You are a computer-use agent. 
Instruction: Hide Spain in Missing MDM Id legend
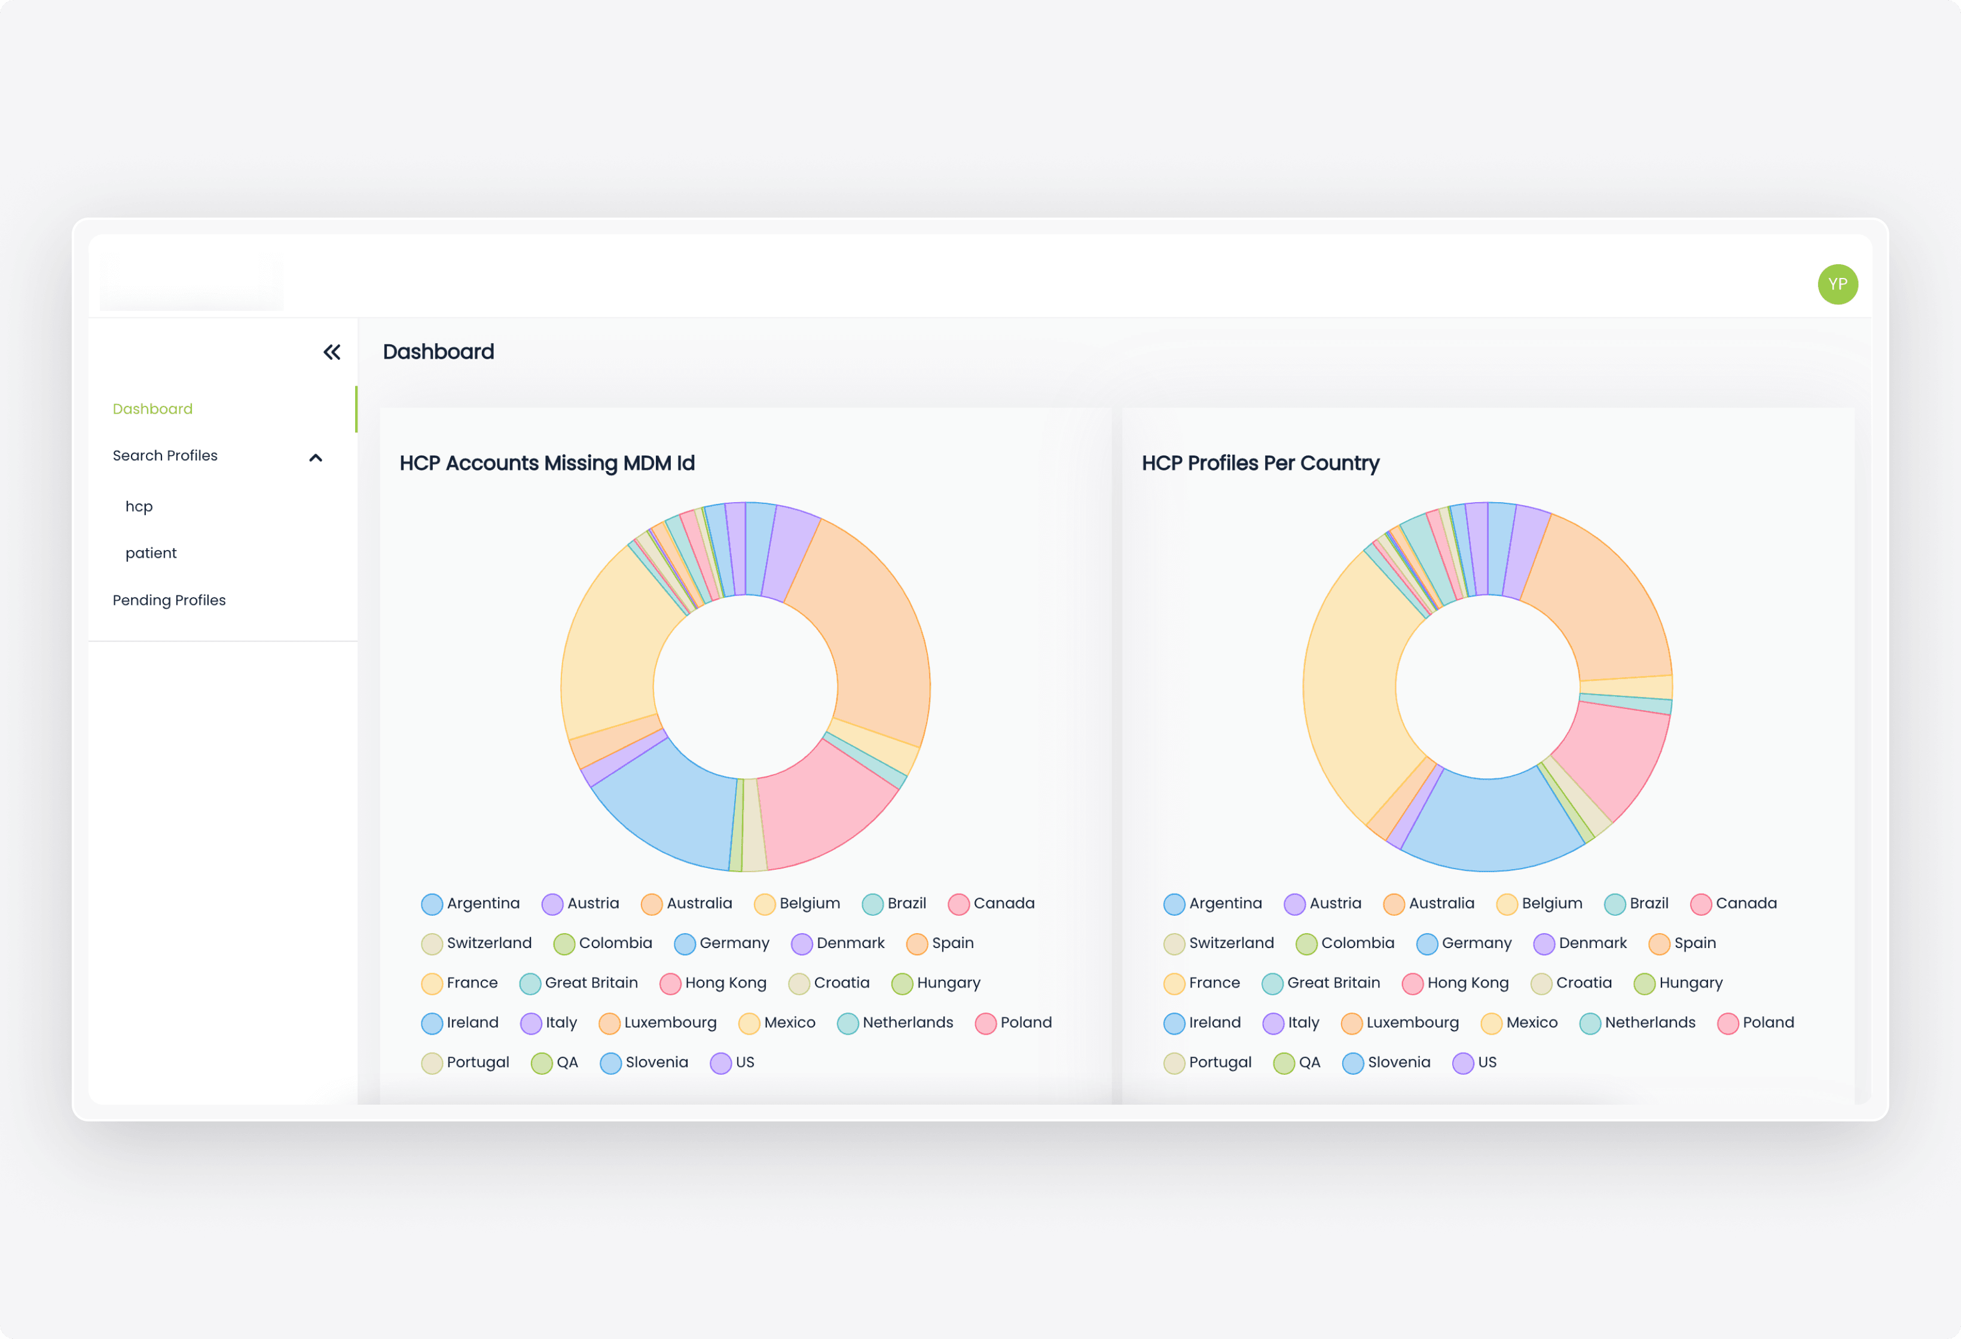940,943
